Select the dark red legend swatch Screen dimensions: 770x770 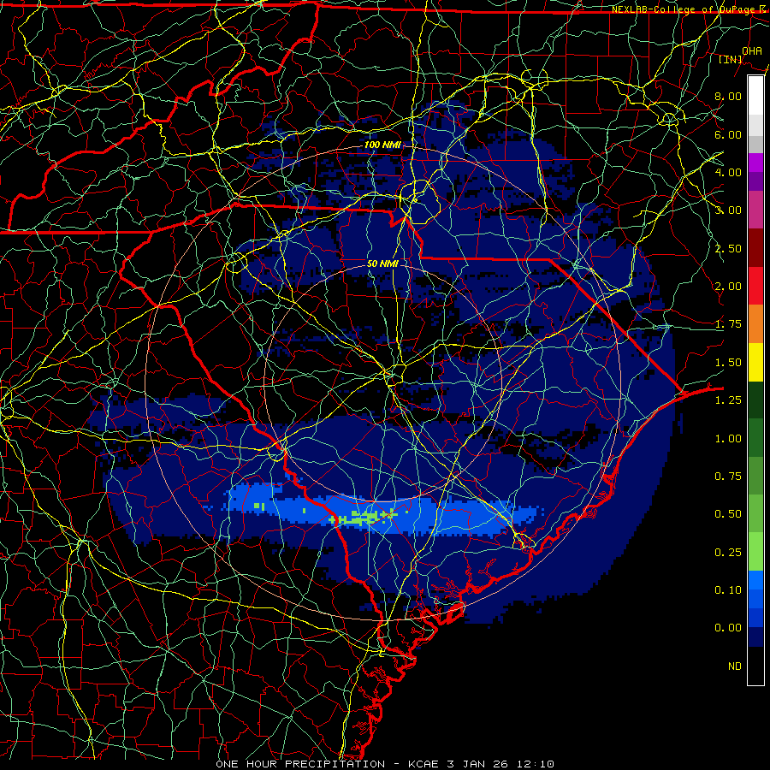756,248
